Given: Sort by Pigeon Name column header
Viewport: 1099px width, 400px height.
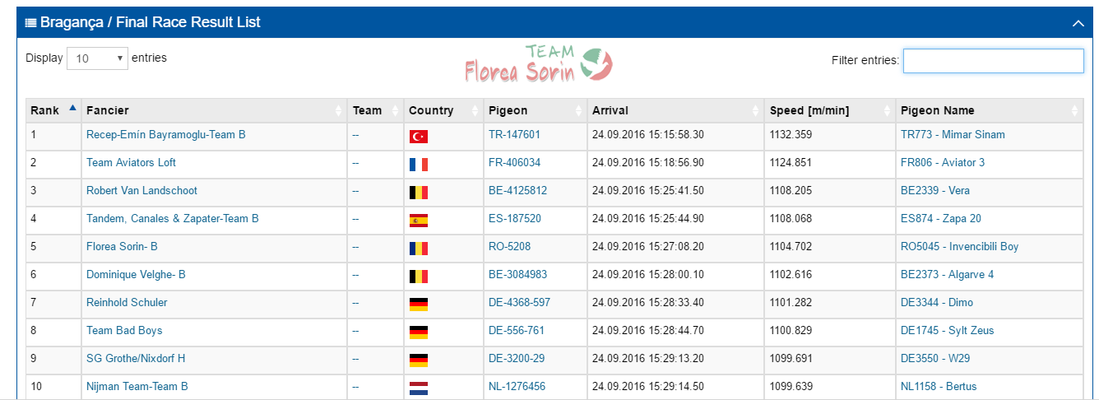Looking at the screenshot, I should (x=990, y=110).
